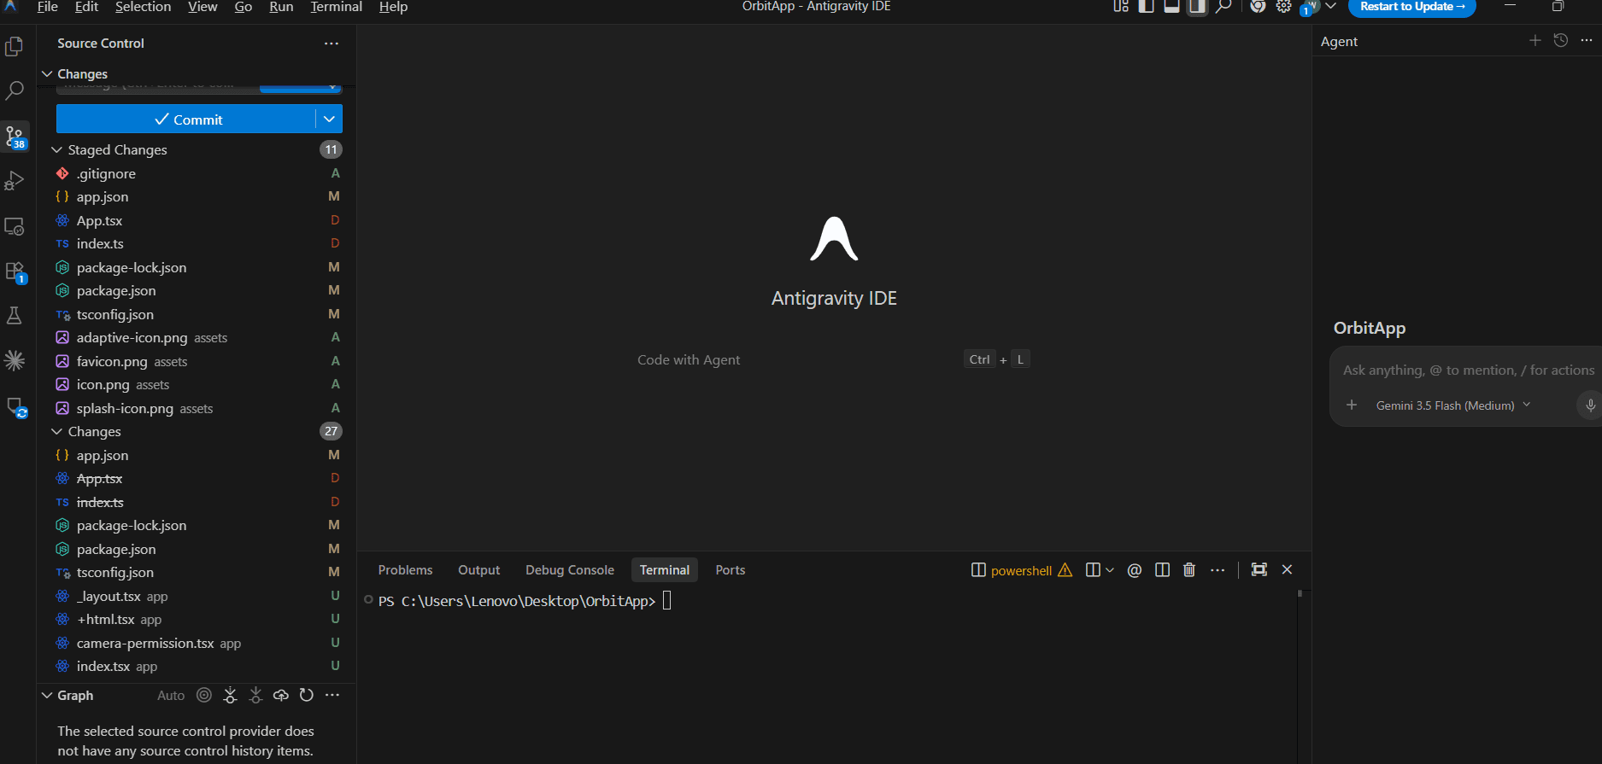Viewport: 1602px width, 764px height.
Task: Open the File menu
Action: (x=48, y=7)
